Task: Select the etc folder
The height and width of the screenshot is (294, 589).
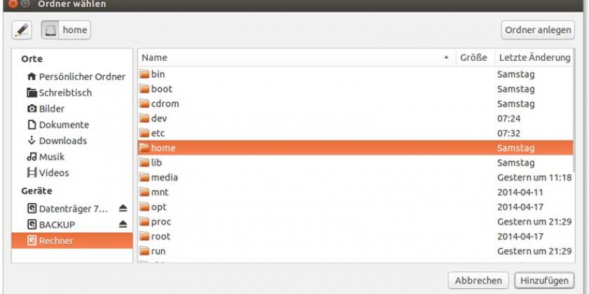Action: pos(158,133)
